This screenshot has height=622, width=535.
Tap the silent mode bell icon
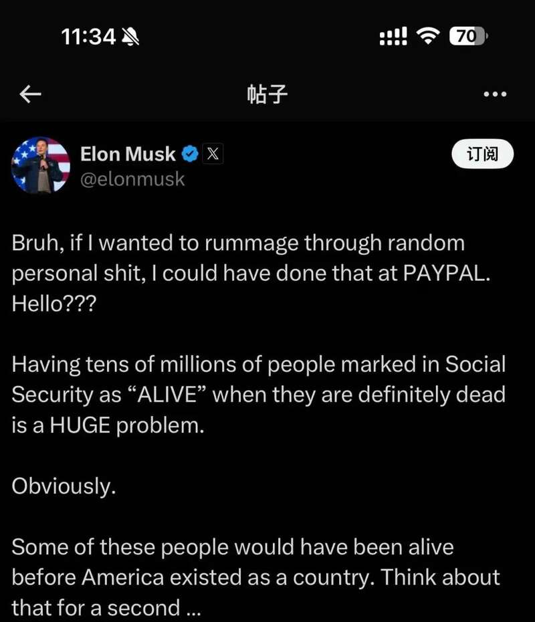tap(130, 37)
